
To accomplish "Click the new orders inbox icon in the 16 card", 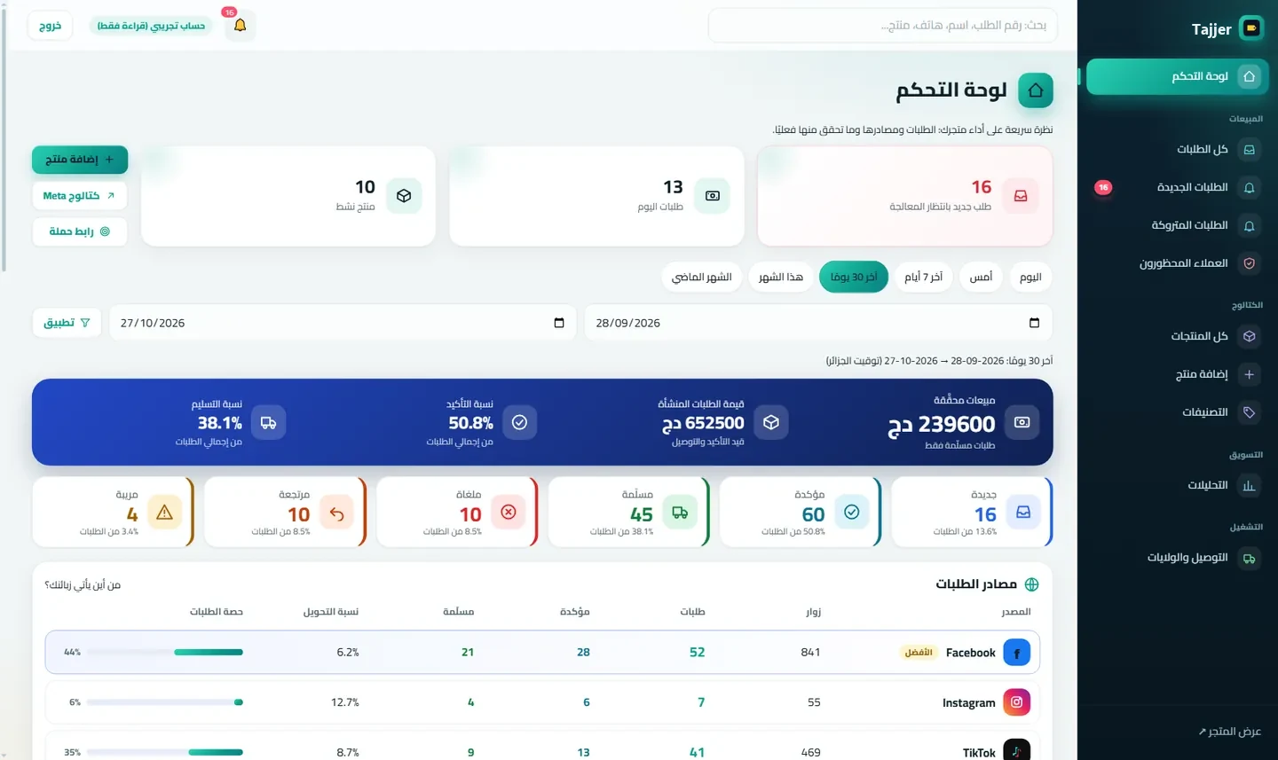I will tap(1021, 196).
